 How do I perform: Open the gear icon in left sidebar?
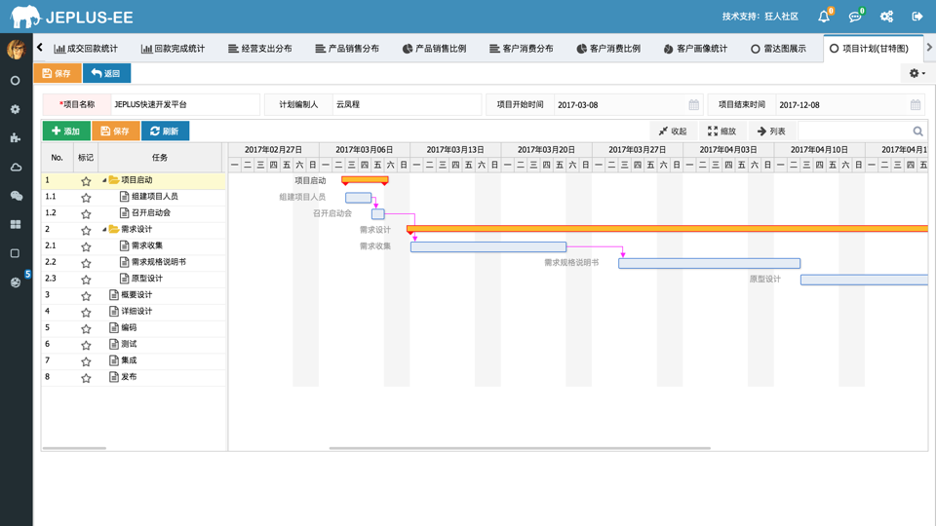16,109
